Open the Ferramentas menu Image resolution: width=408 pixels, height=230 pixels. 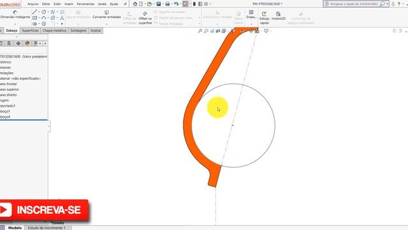(85, 4)
